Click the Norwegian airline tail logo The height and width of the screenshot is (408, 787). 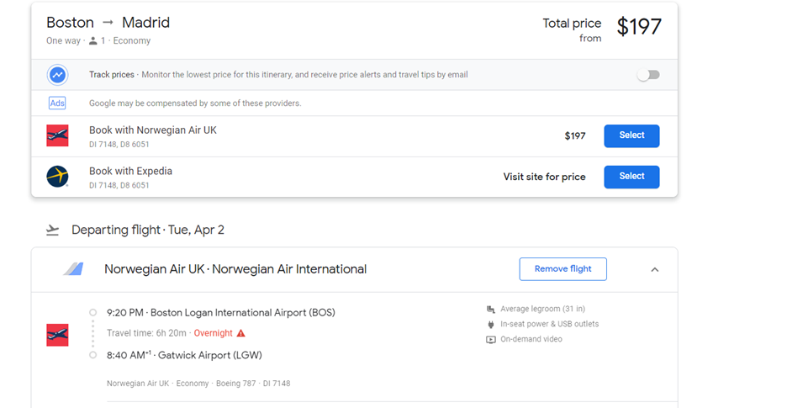tap(74, 269)
